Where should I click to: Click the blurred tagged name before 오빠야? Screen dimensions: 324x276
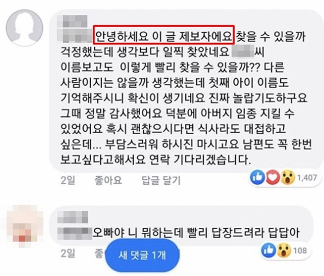point(75,233)
